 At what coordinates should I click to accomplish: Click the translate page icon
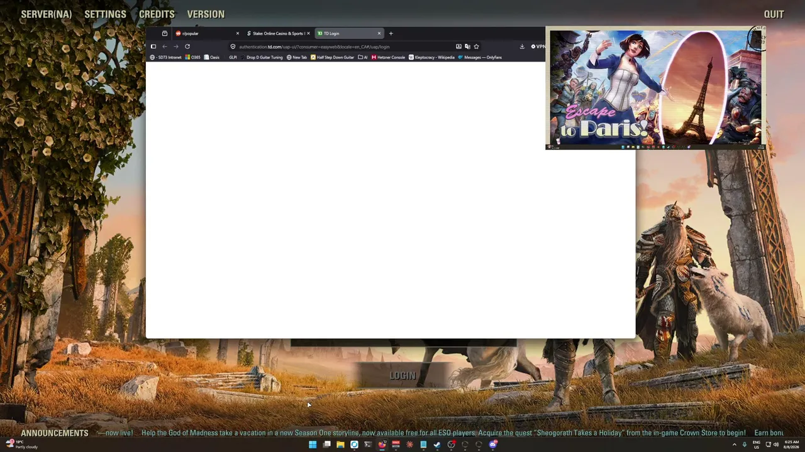pos(467,46)
